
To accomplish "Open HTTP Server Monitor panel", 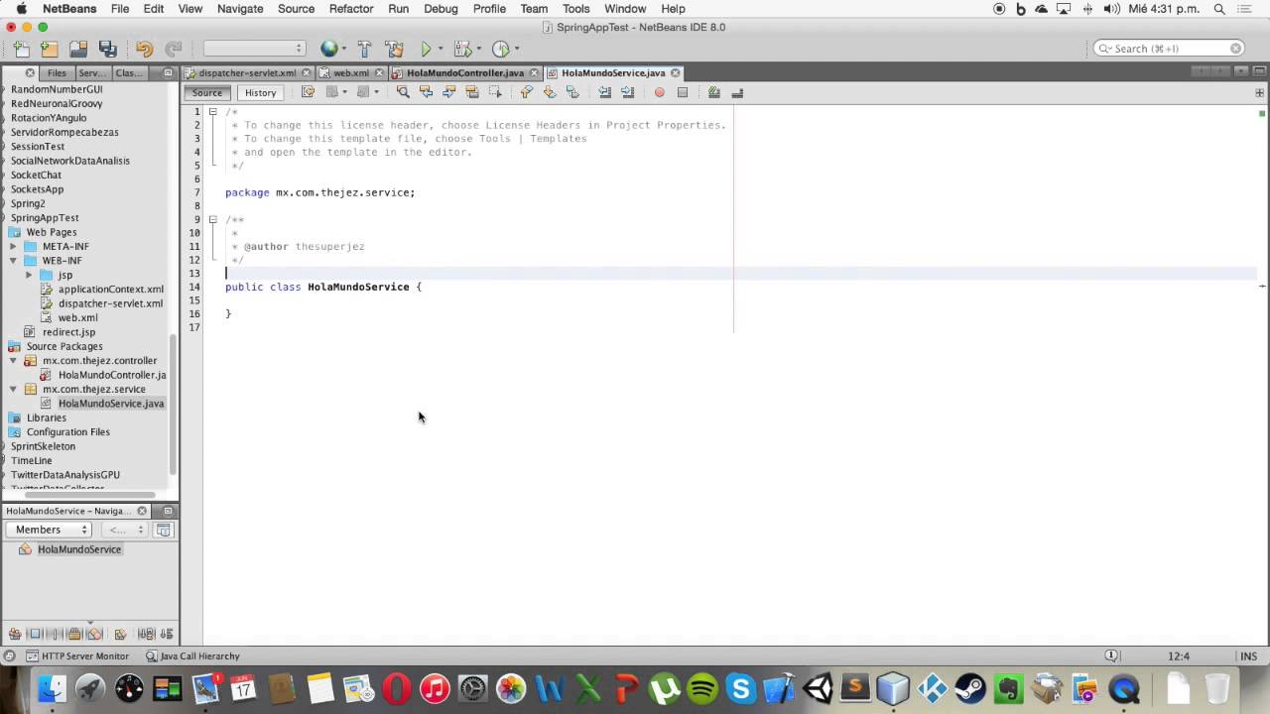I will (76, 655).
